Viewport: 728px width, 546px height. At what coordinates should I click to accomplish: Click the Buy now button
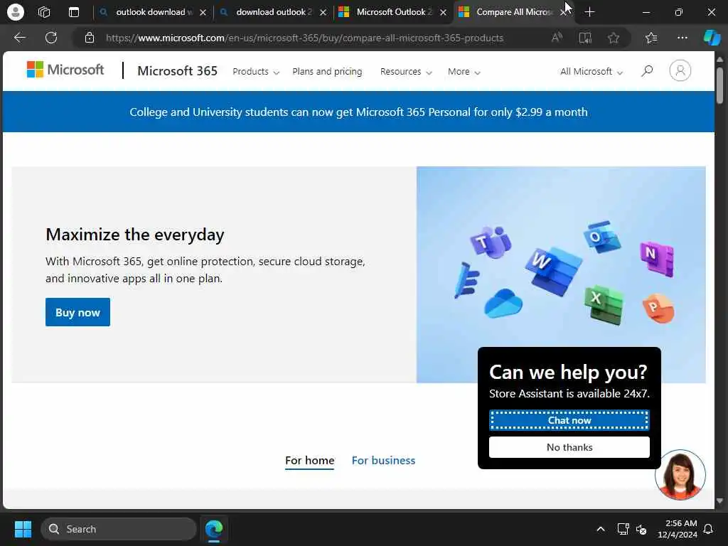click(x=77, y=312)
